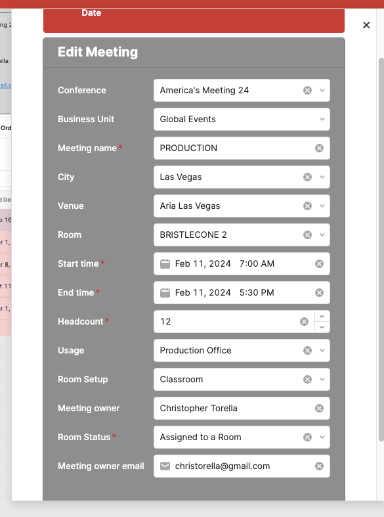This screenshot has height=517, width=384.
Task: Clear the Room Status selection
Action: pyautogui.click(x=307, y=438)
